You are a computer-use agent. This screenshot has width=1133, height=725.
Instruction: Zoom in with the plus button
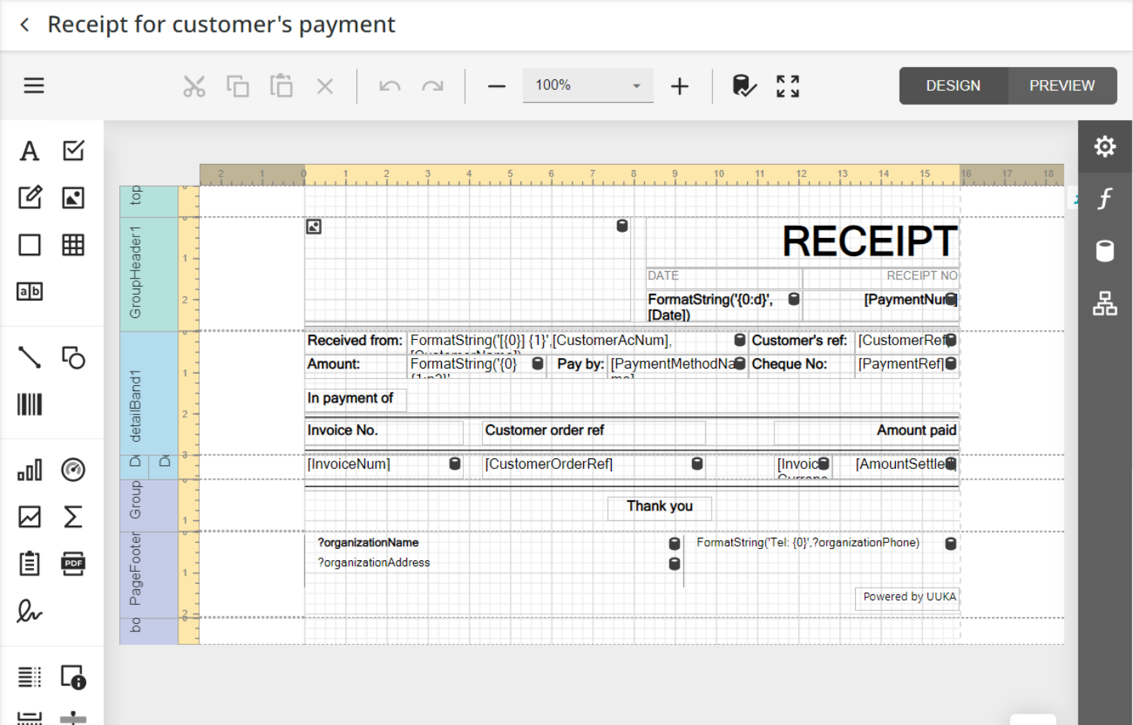pyautogui.click(x=680, y=86)
